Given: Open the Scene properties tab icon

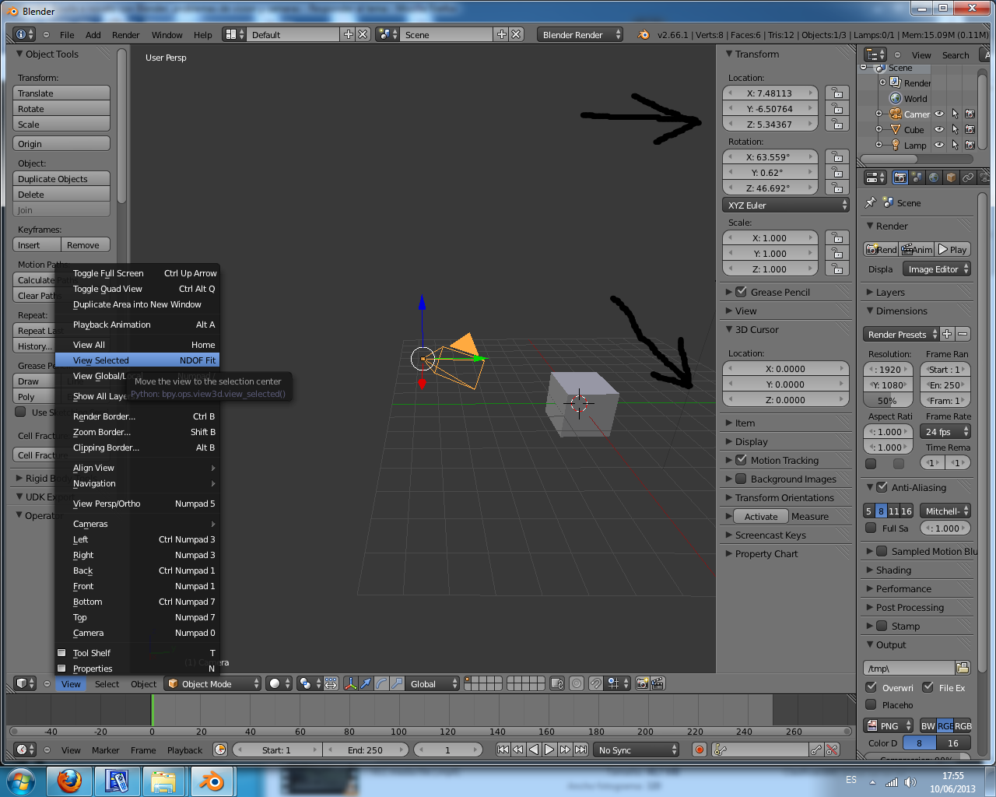Looking at the screenshot, I should pyautogui.click(x=917, y=177).
